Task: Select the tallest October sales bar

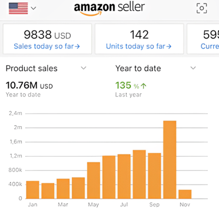Action: click(x=170, y=160)
